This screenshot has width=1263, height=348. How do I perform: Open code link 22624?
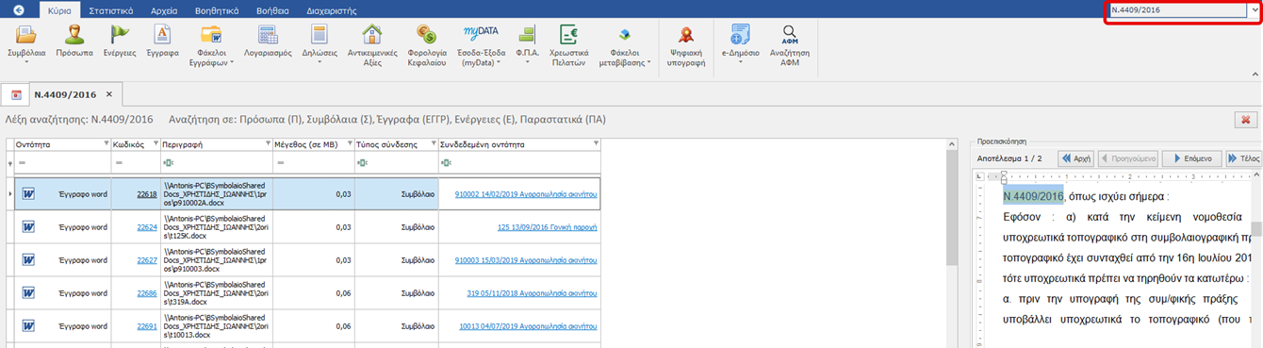pos(147,226)
